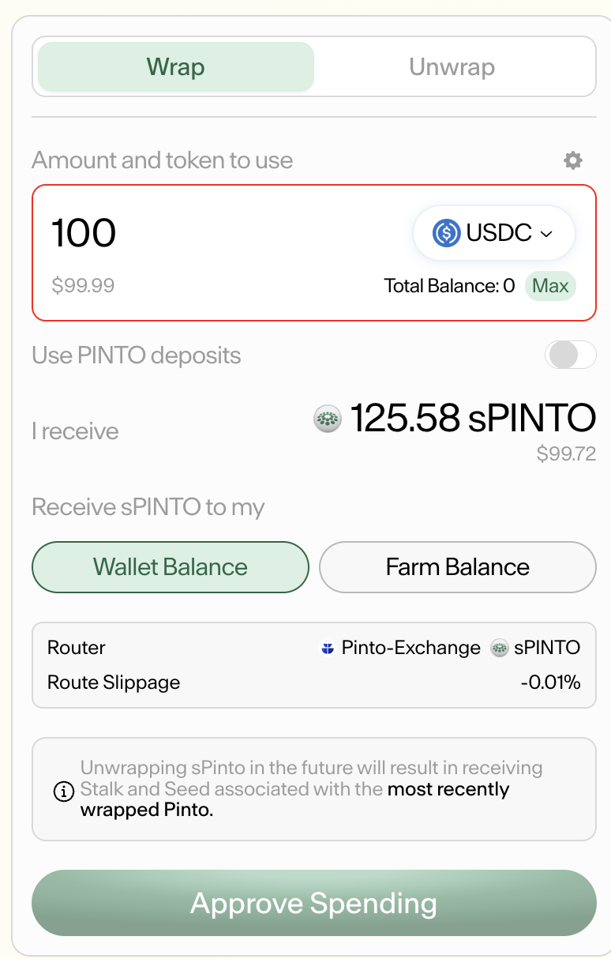Click the 125.58 sPINTO receive amount

pos(472,419)
